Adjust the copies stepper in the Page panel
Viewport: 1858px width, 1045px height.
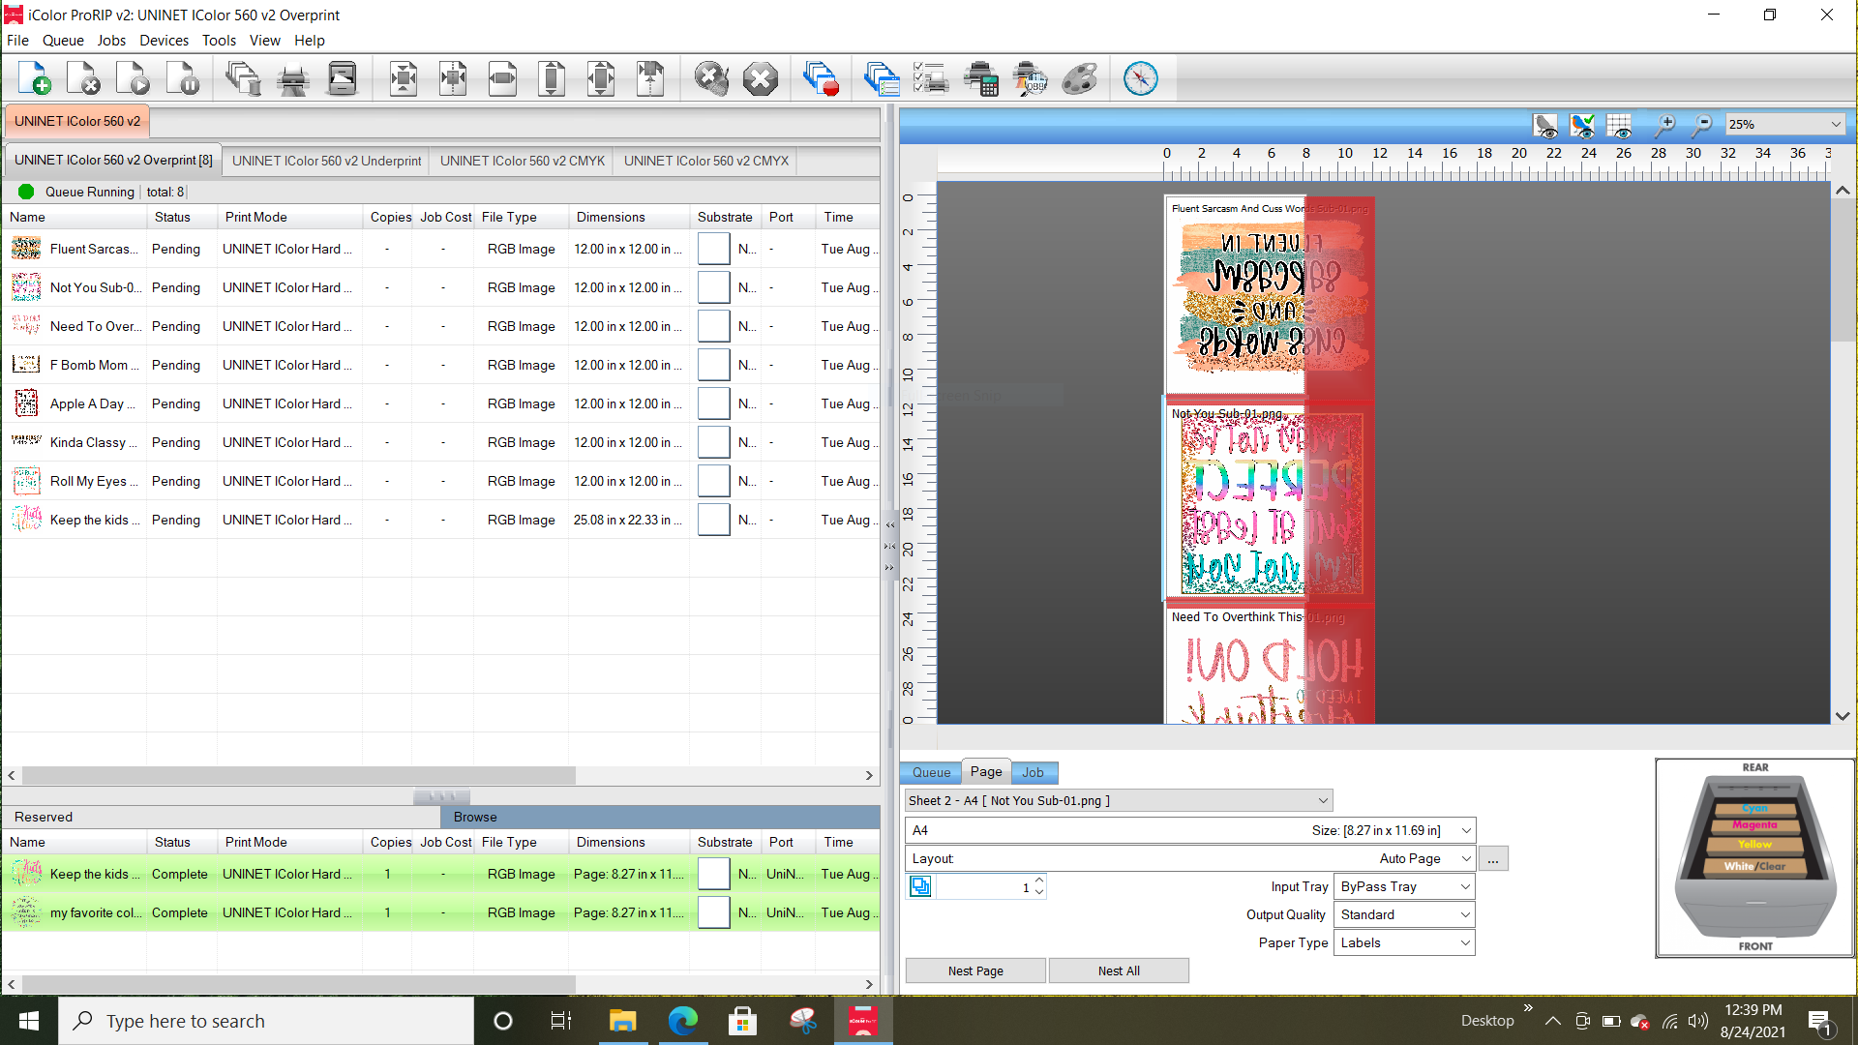click(x=1037, y=886)
